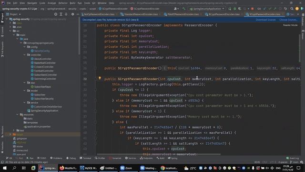Image resolution: width=305 pixels, height=172 pixels.
Task: Switch to StandardPasswordEncoder.class tab
Action: [x=141, y=14]
